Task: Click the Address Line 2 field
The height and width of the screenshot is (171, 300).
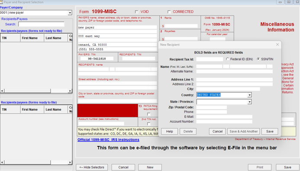Action: coord(234,84)
